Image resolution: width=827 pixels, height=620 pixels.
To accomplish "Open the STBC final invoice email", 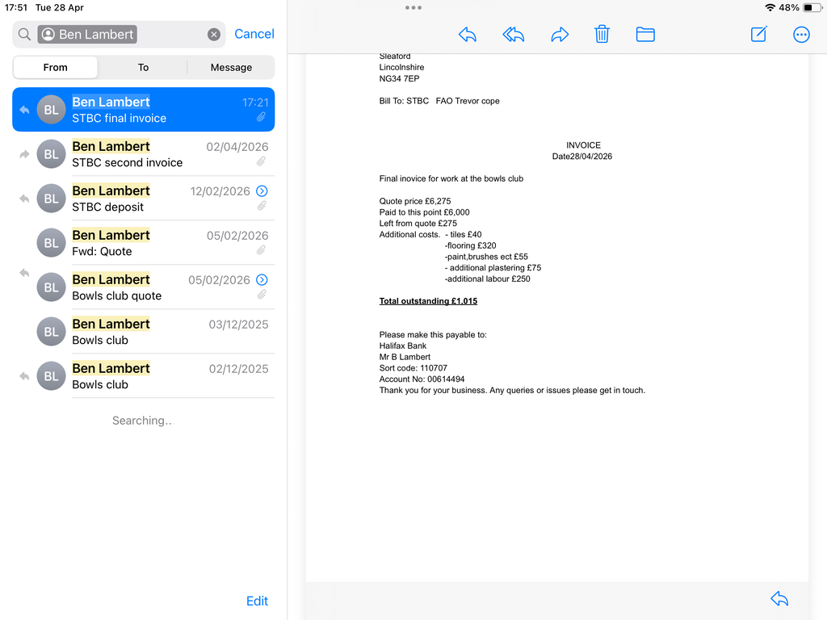I will pos(144,110).
